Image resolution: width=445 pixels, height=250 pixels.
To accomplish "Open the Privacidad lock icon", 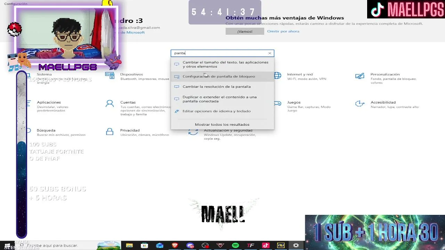I will 110,132.
